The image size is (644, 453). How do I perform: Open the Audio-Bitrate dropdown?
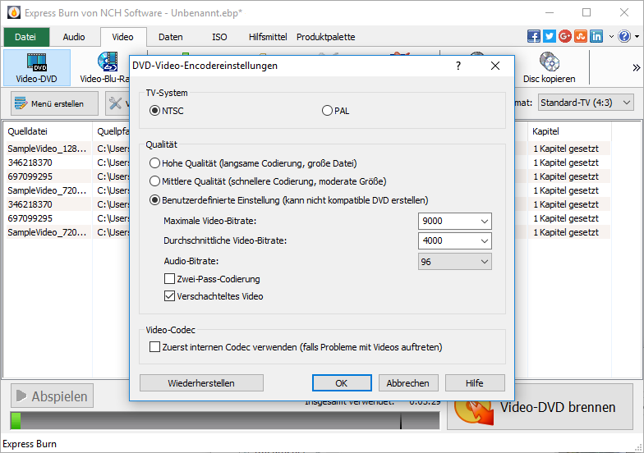point(455,261)
